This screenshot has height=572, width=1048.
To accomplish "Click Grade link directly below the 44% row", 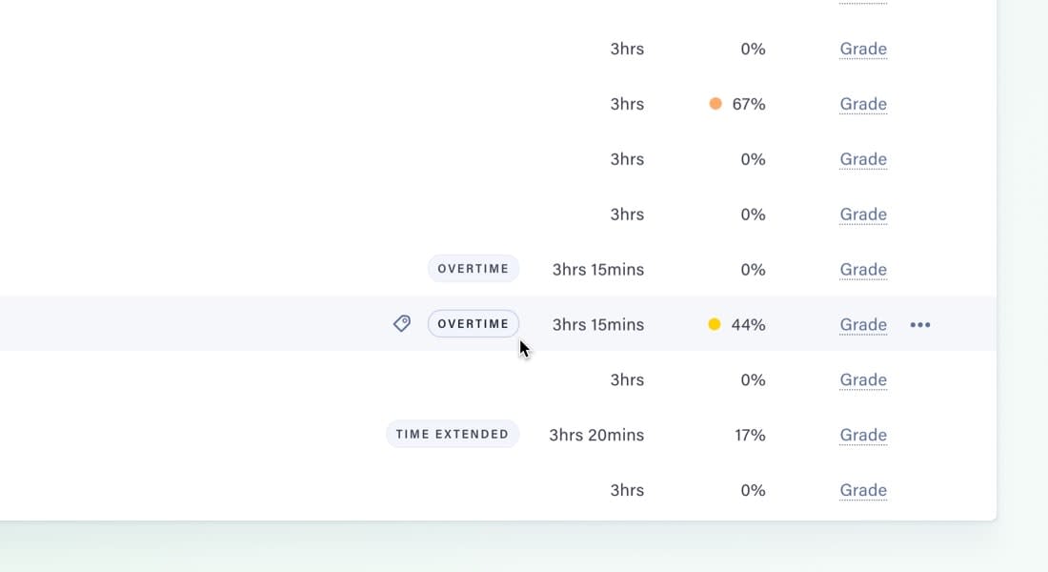I will [x=863, y=379].
